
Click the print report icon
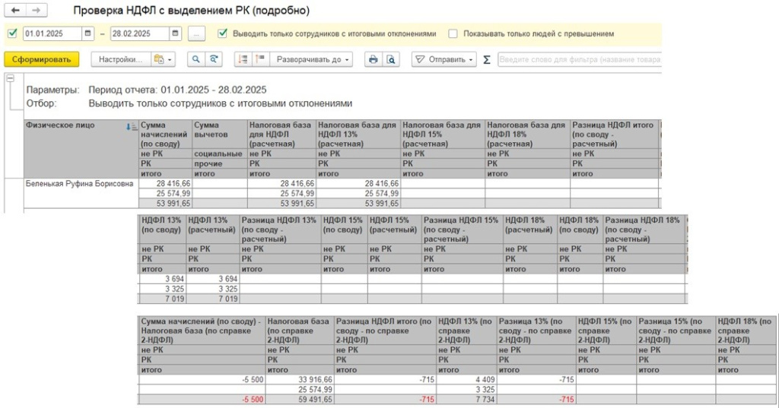click(373, 59)
